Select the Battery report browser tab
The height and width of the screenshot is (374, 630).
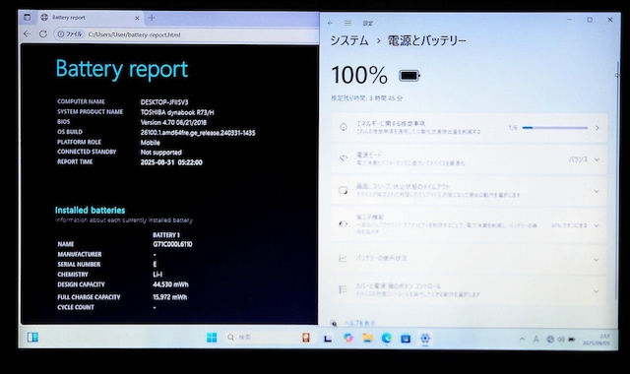(x=90, y=18)
